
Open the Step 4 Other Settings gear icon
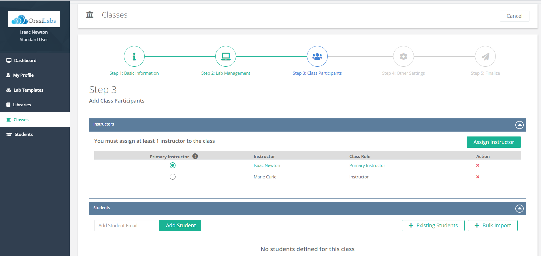pyautogui.click(x=404, y=56)
